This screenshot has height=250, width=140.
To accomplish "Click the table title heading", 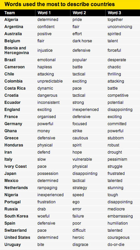I will click(60, 4).
